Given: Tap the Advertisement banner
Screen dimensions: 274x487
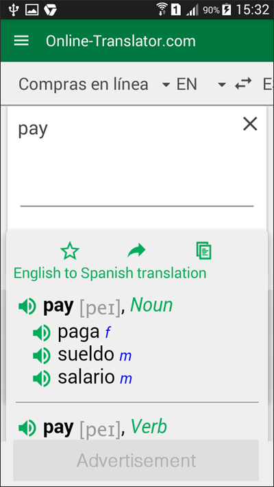Looking at the screenshot, I should point(136,460).
